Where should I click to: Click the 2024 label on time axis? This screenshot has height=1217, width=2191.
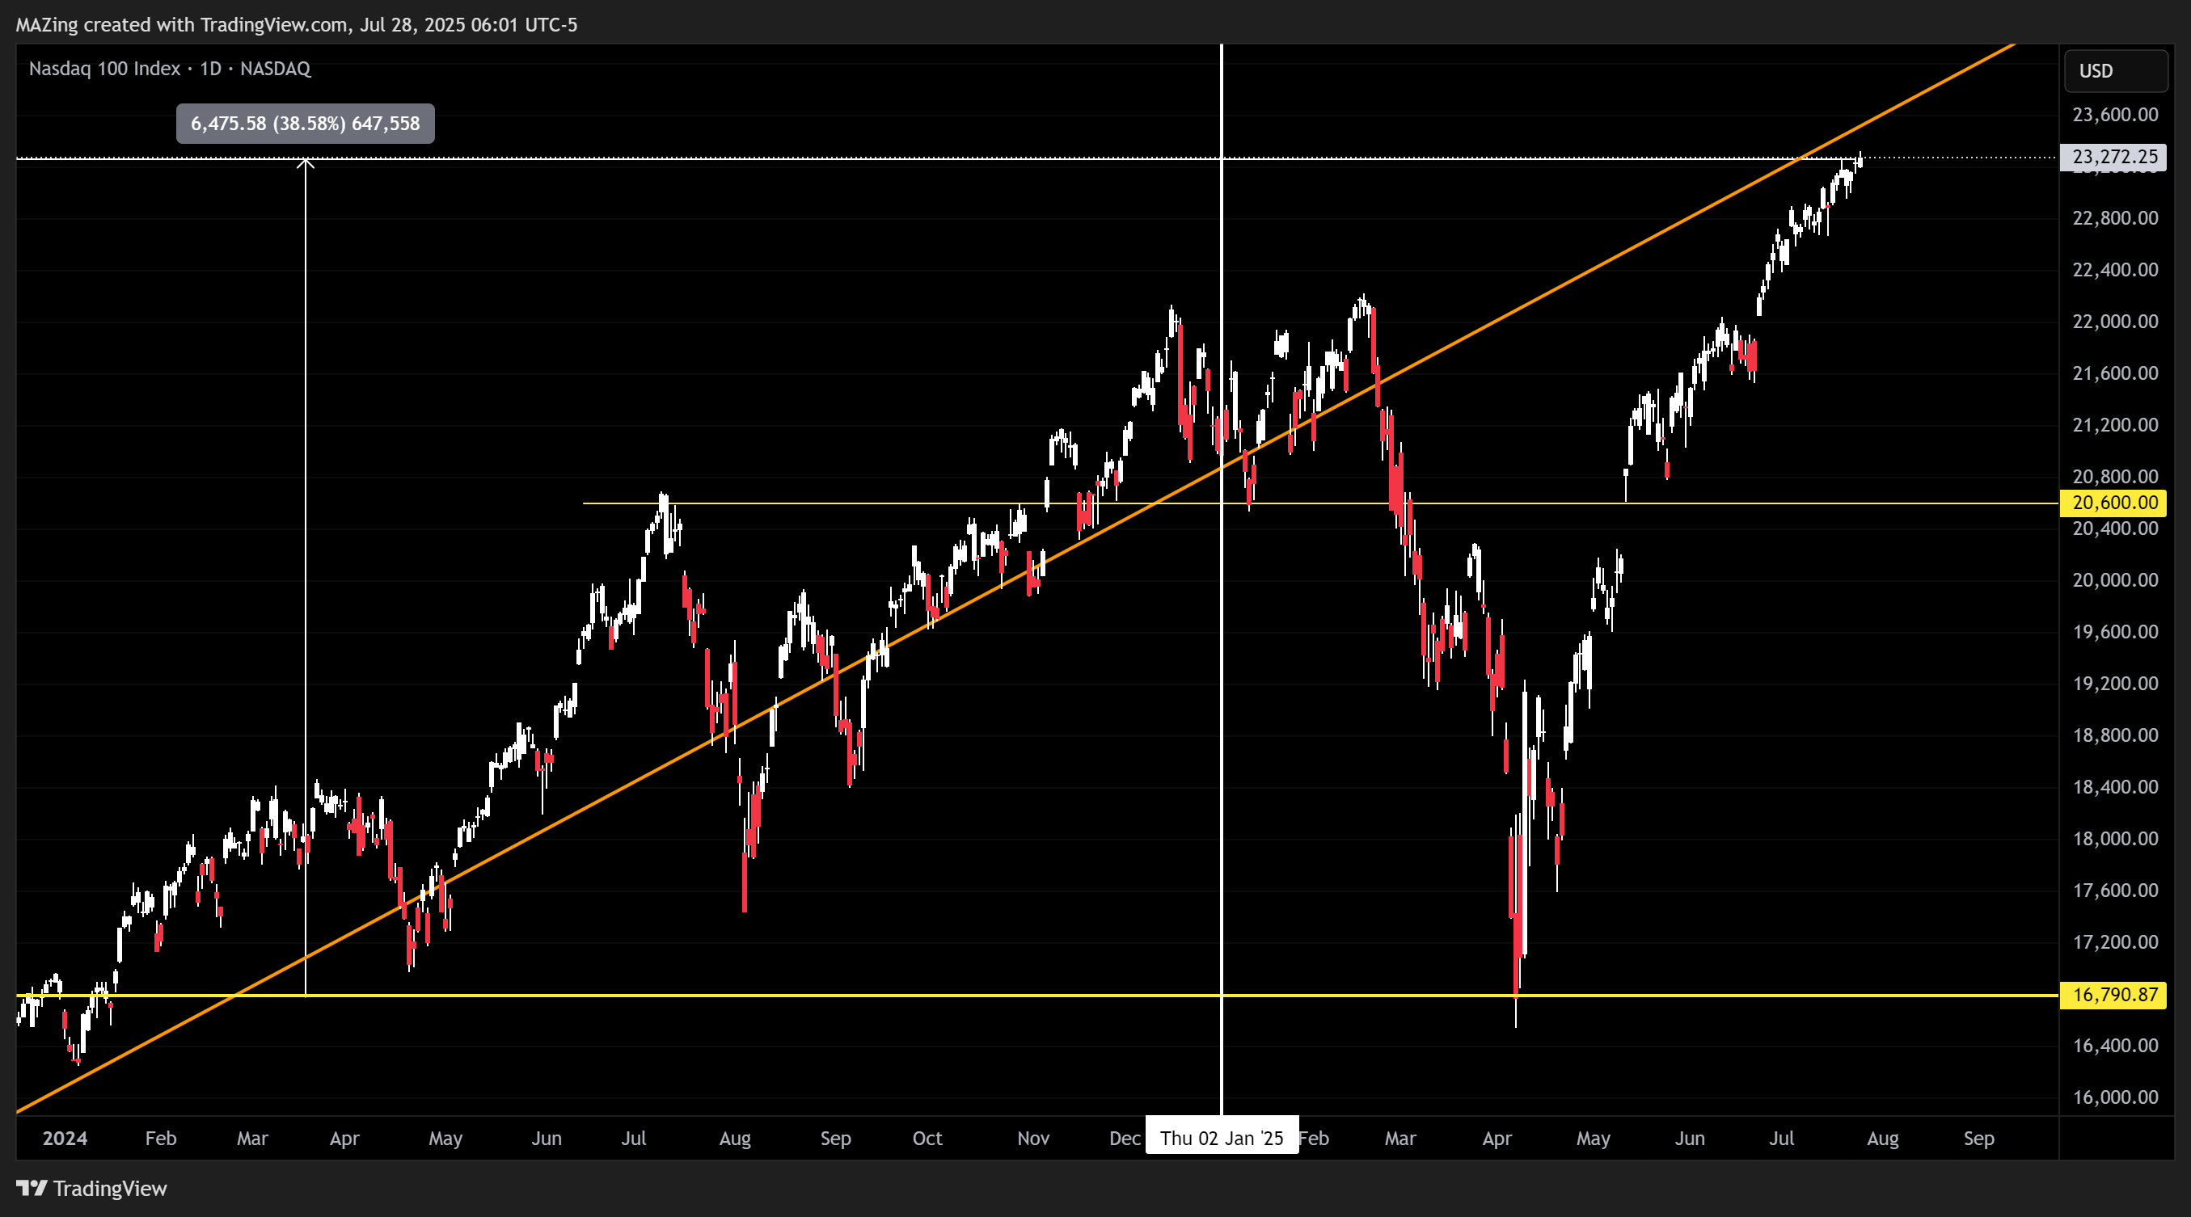(65, 1138)
